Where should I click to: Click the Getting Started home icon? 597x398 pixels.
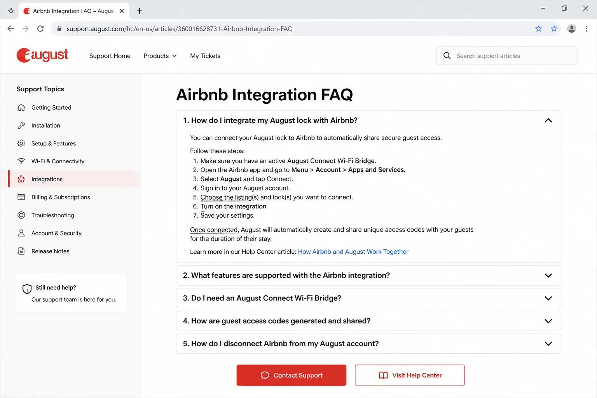[21, 107]
